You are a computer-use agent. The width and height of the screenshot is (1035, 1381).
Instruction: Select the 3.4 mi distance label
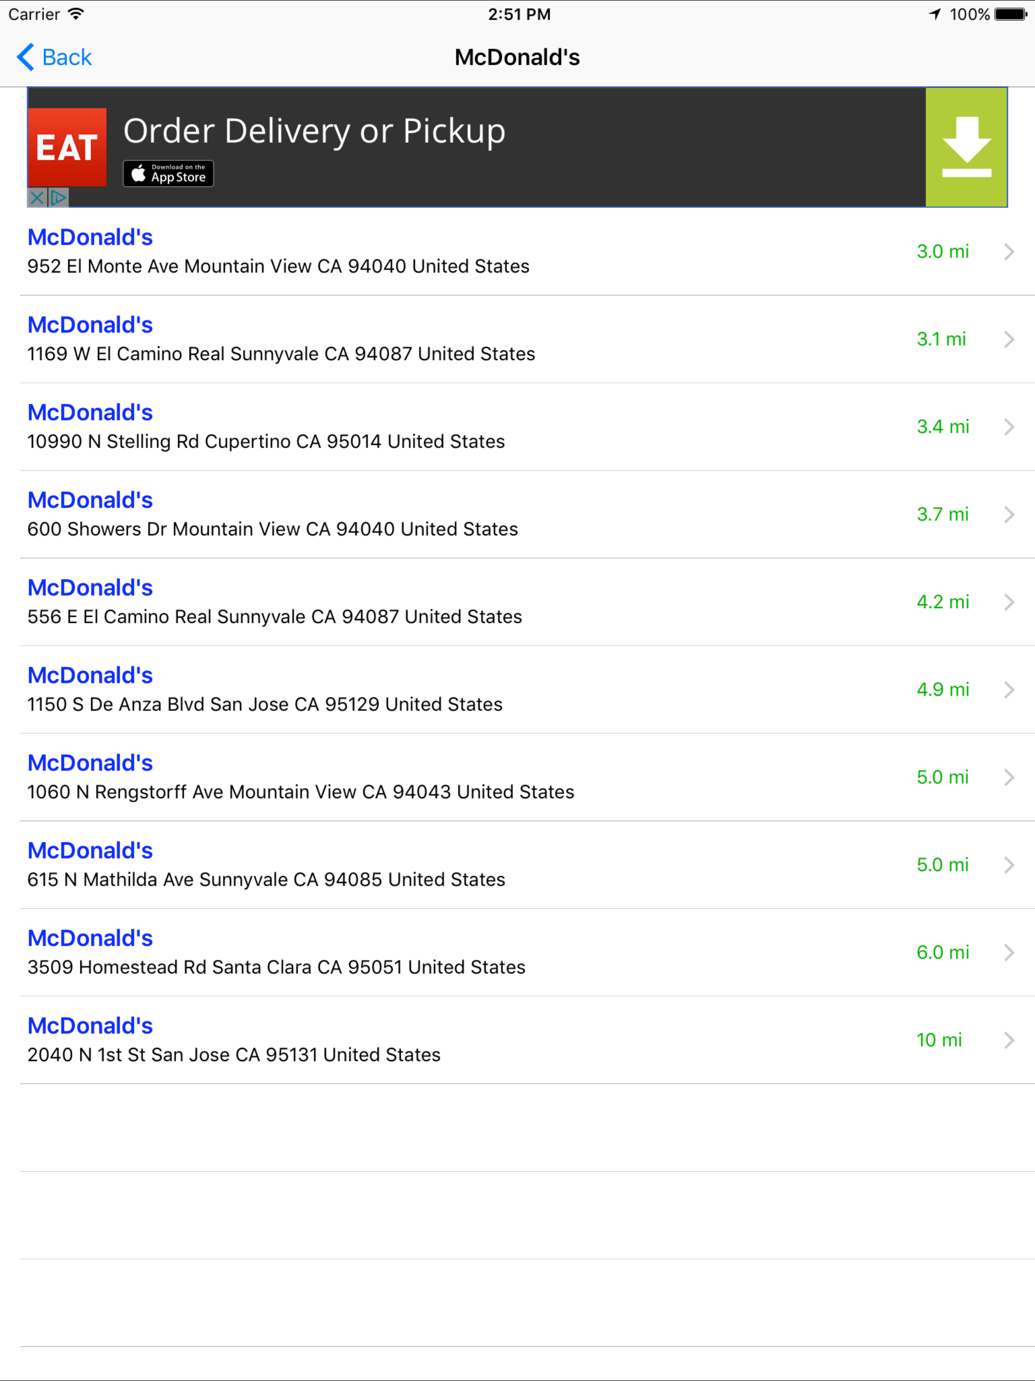943,427
